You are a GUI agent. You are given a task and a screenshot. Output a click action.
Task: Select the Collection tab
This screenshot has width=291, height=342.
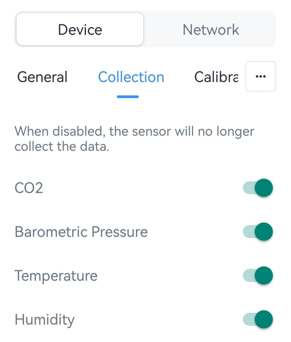coord(131,77)
